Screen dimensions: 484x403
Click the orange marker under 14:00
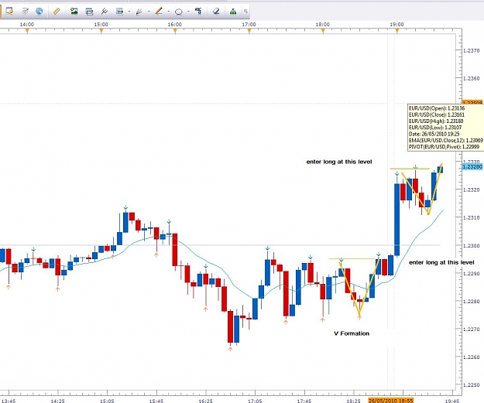point(27,30)
